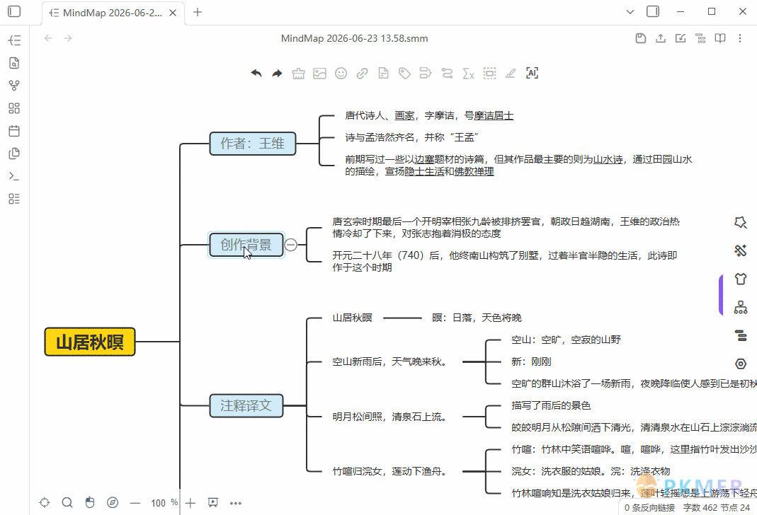
Task: Select the 作者：王维 node
Action: 253,143
